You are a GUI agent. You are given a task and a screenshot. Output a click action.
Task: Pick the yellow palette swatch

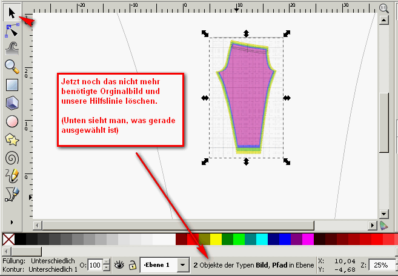[215, 240]
